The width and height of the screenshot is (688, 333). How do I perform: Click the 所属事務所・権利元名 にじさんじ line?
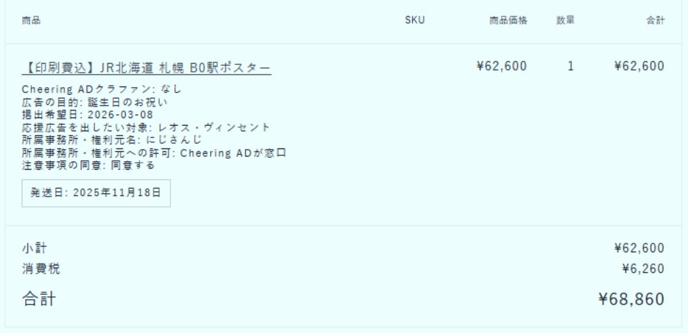112,140
